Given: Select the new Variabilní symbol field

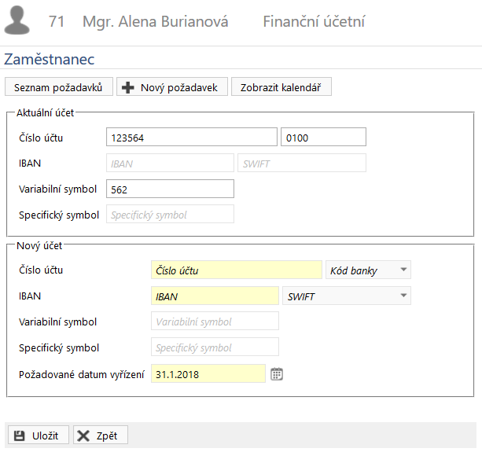Looking at the screenshot, I should point(215,321).
